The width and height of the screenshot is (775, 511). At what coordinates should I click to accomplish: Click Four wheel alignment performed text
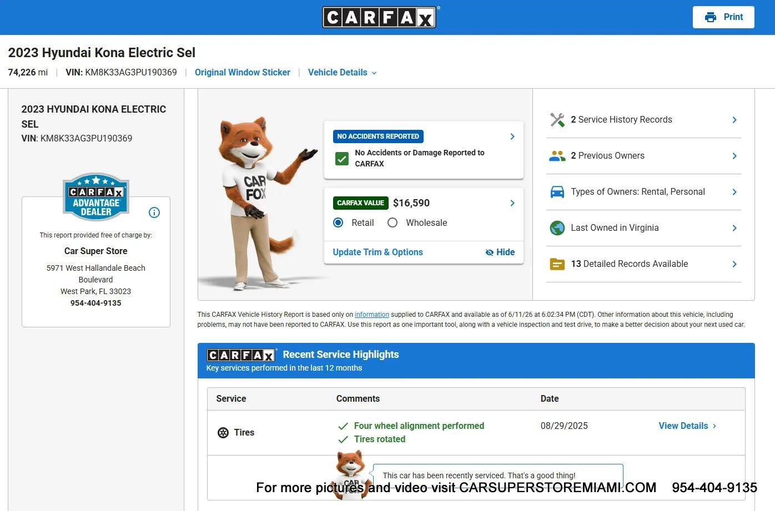[419, 426]
